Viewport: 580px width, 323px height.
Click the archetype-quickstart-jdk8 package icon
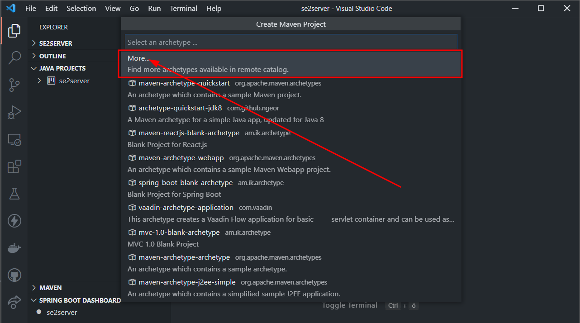[132, 108]
